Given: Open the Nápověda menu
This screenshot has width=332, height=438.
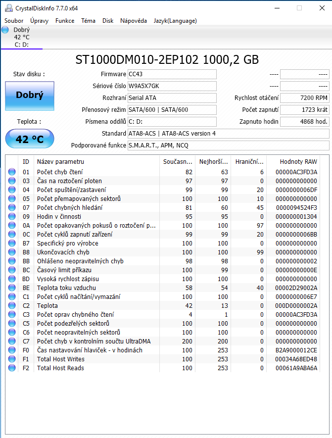Looking at the screenshot, I should click(x=134, y=21).
